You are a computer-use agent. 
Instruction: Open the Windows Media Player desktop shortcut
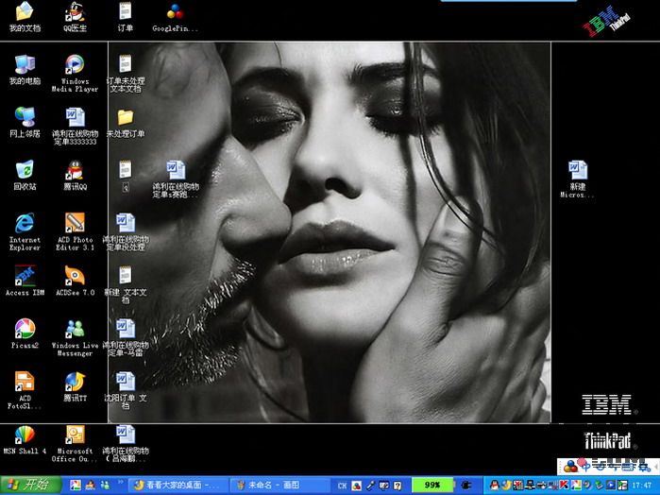[x=75, y=66]
